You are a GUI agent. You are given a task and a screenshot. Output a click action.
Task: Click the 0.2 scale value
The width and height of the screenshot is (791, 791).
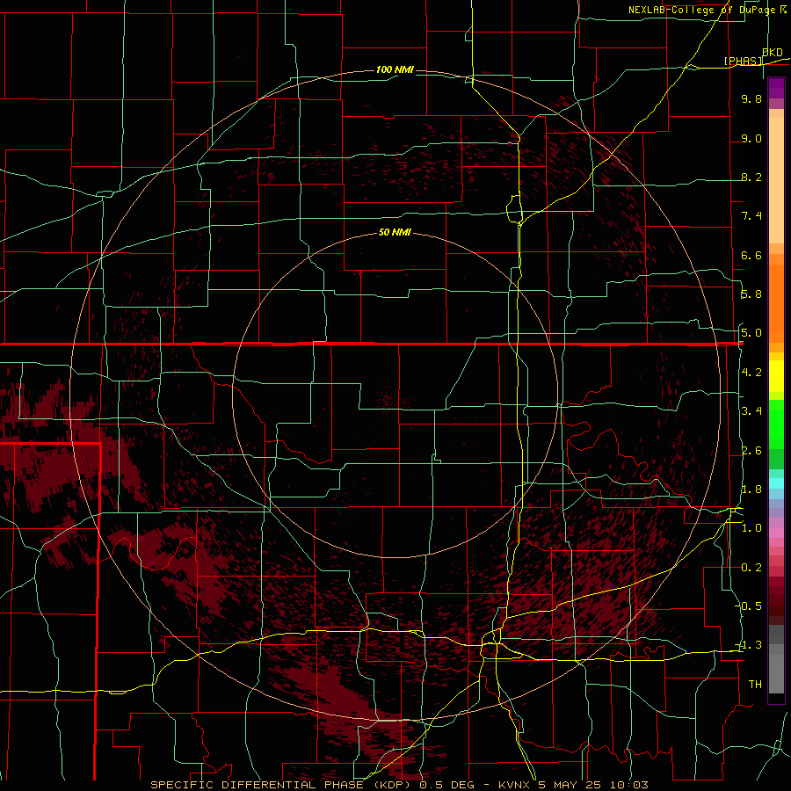pyautogui.click(x=751, y=568)
